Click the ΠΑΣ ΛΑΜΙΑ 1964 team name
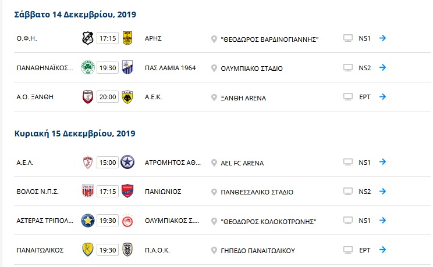 170,68
